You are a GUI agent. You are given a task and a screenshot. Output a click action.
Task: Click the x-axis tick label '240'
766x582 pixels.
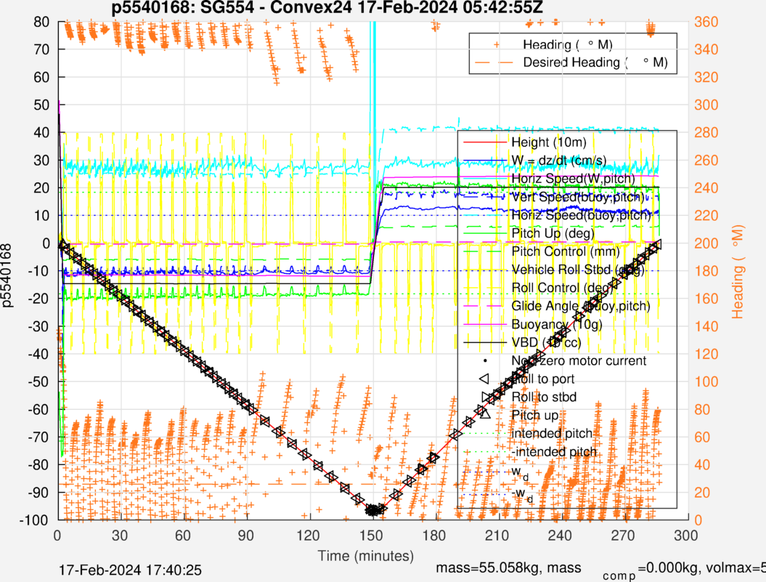[x=560, y=535]
